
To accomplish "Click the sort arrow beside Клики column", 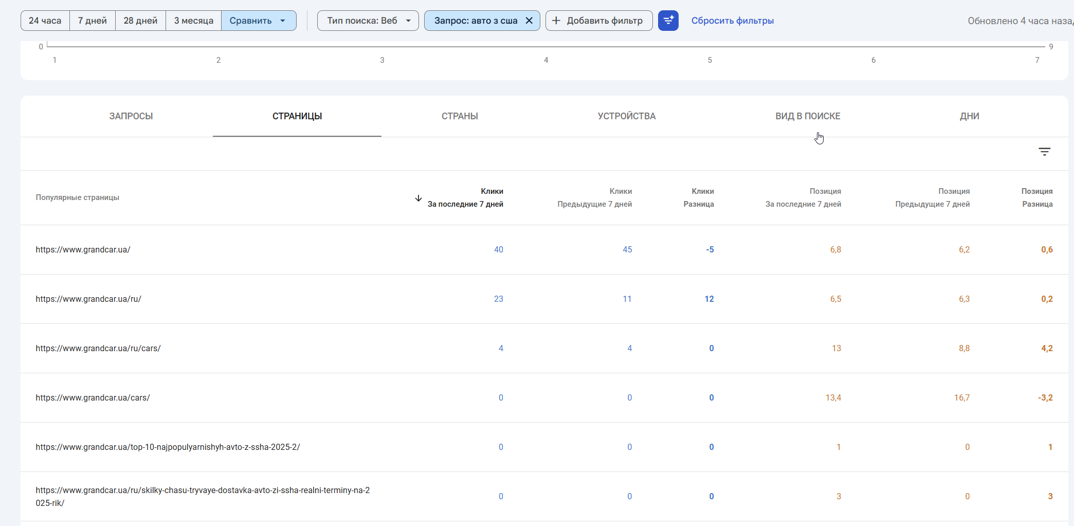I will pyautogui.click(x=418, y=198).
